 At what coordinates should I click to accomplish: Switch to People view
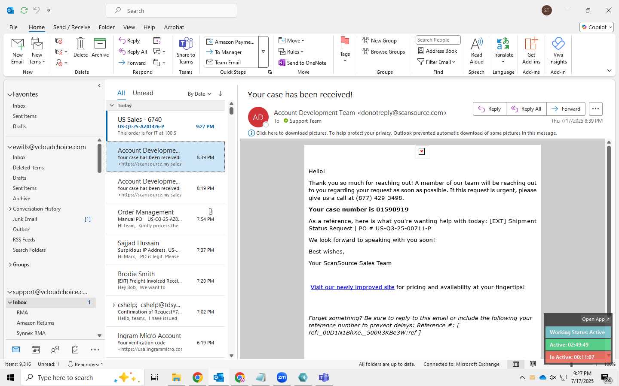pos(55,350)
